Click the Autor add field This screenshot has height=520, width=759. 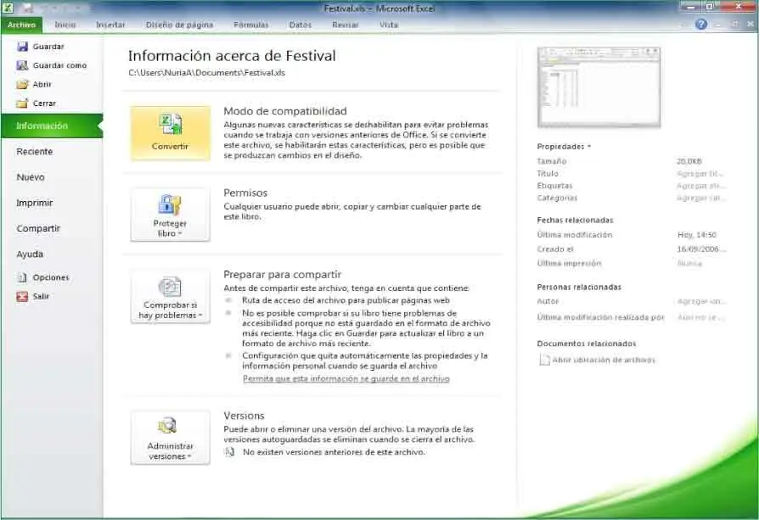tap(701, 301)
